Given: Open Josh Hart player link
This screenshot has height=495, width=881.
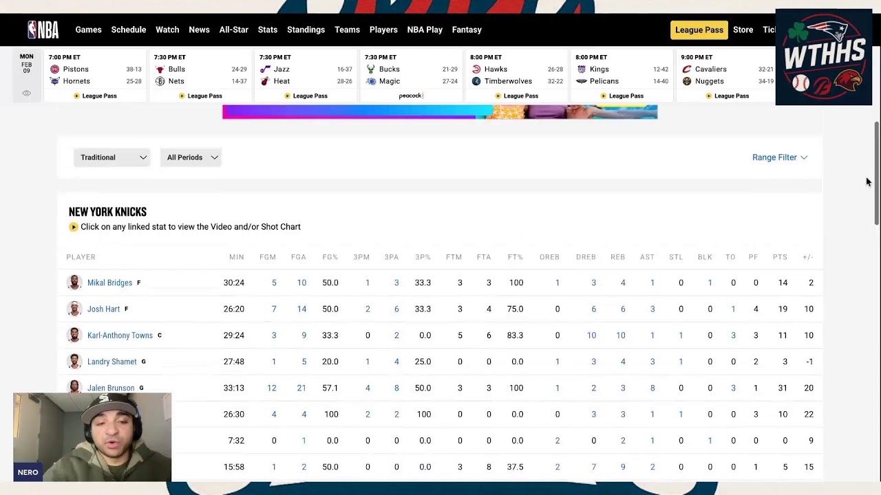Looking at the screenshot, I should coord(103,309).
